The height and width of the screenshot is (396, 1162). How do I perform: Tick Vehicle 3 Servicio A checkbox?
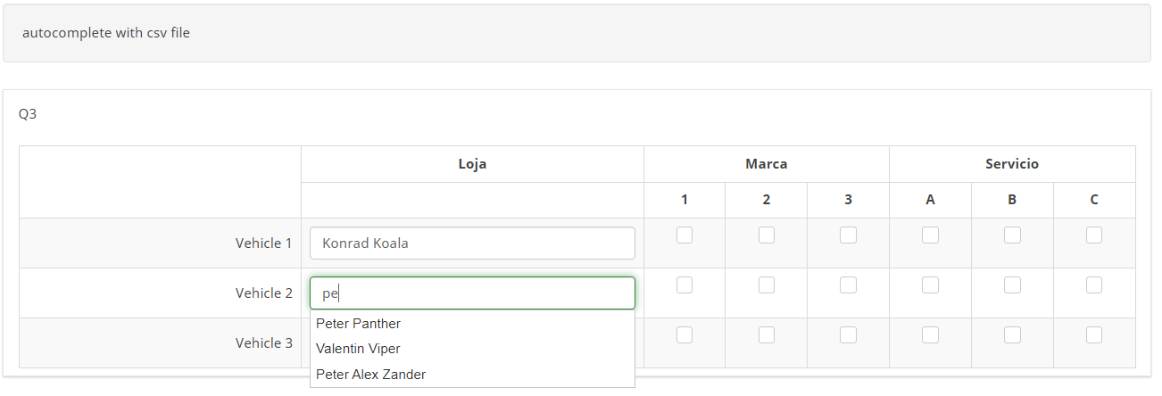[930, 335]
